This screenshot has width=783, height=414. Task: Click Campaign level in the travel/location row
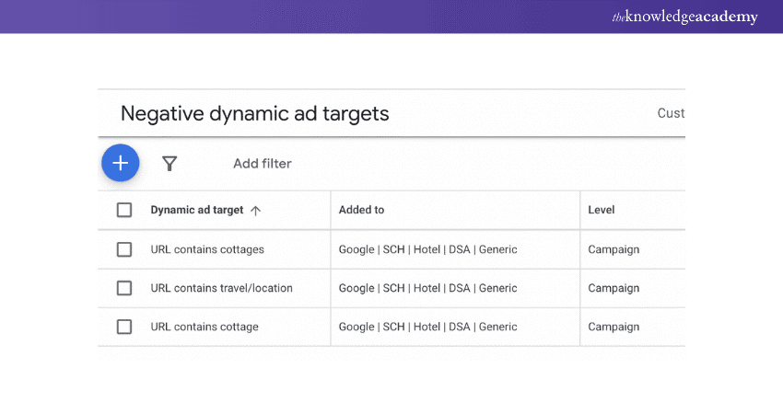pyautogui.click(x=614, y=288)
